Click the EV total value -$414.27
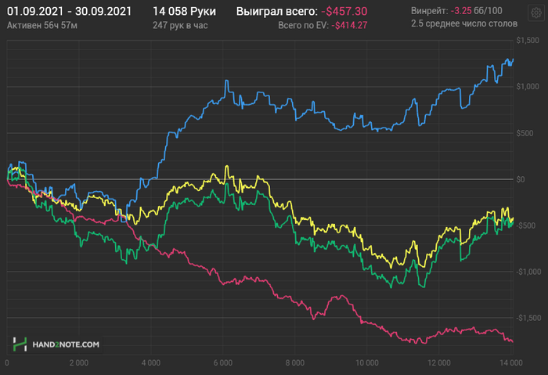 [349, 26]
